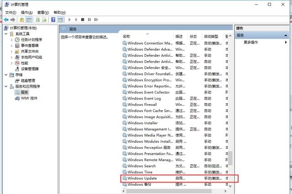Open Help via question mark toolbar icon

coord(53,20)
